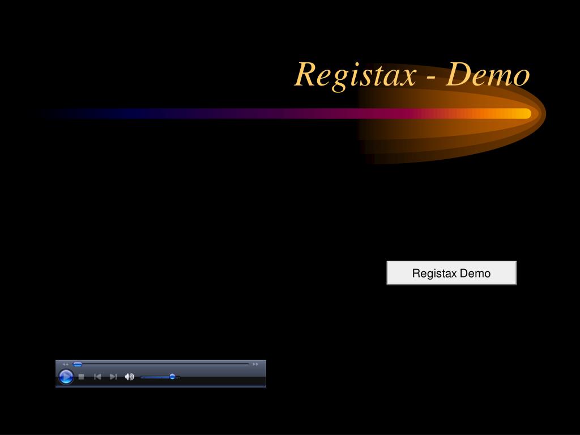
Task: Click the fast-forward double-arrow icon
Action: 255,364
